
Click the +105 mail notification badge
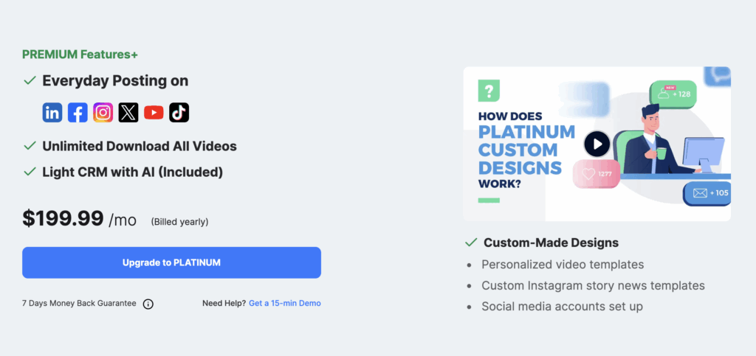707,193
